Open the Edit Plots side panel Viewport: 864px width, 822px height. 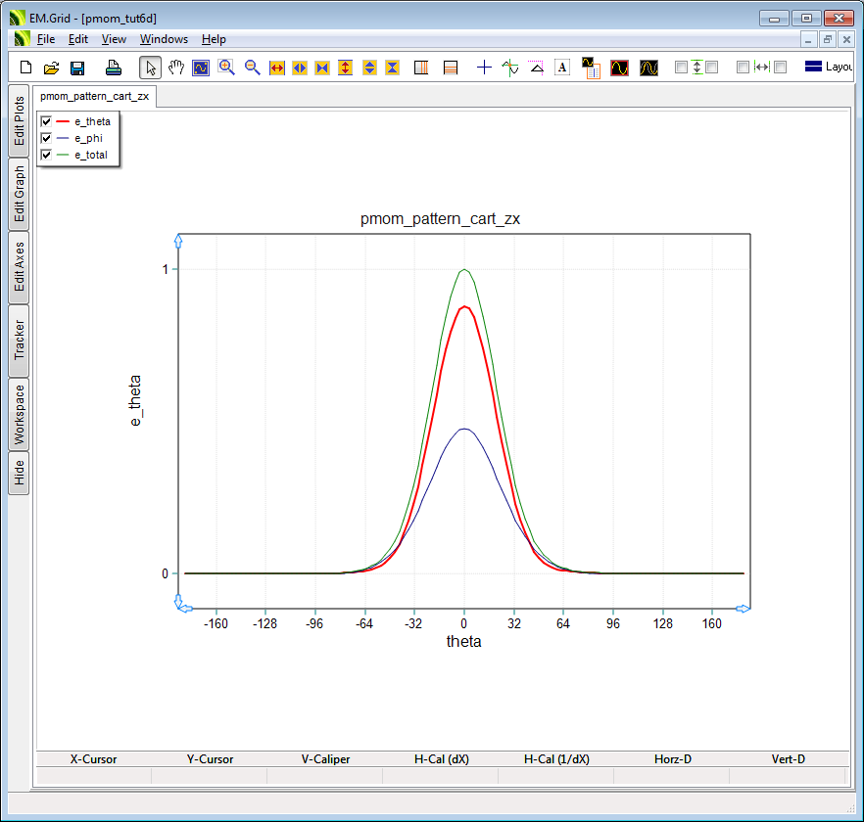point(19,121)
